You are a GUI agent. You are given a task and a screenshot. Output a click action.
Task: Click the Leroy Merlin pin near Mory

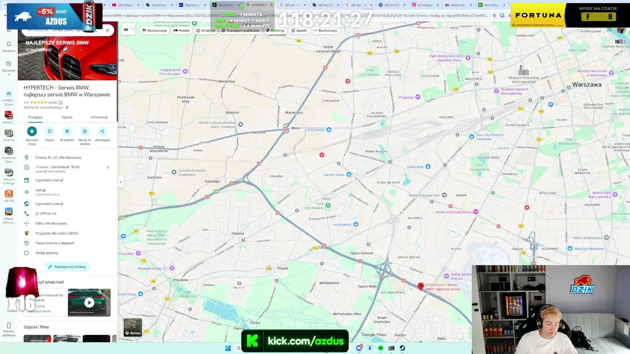(329, 130)
